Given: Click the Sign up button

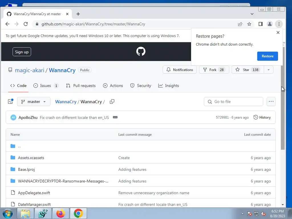Looking at the screenshot, I should pos(22,52).
